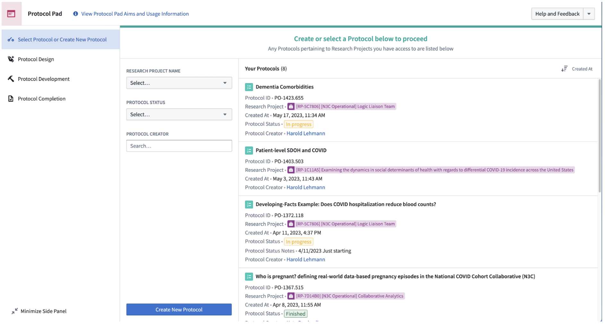Navigate to Protocol Completion

click(41, 99)
